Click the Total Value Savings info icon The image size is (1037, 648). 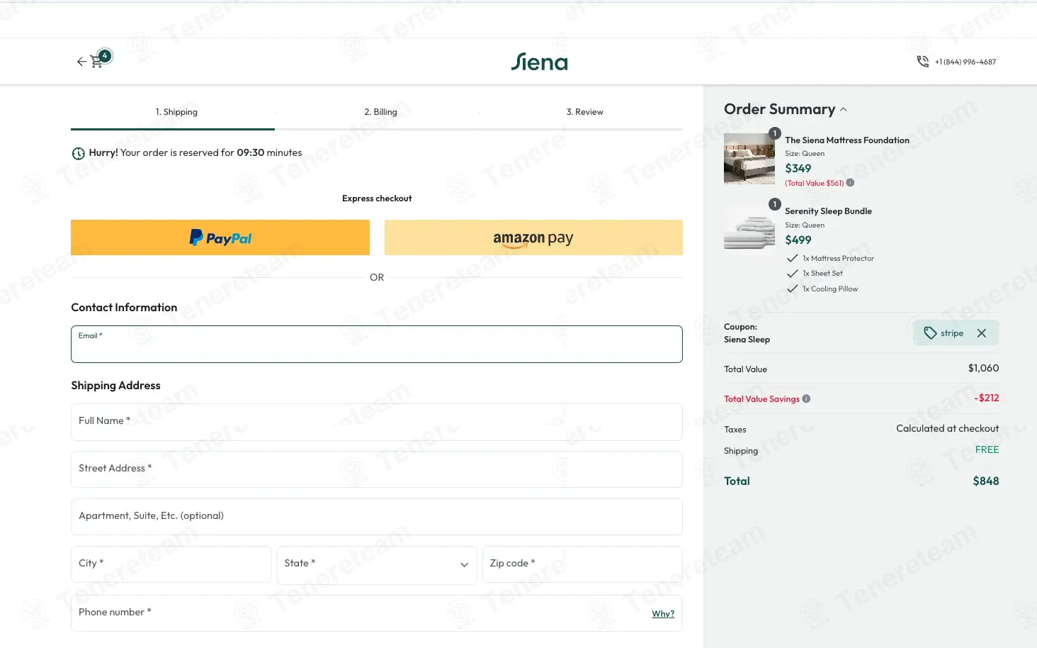coord(806,399)
